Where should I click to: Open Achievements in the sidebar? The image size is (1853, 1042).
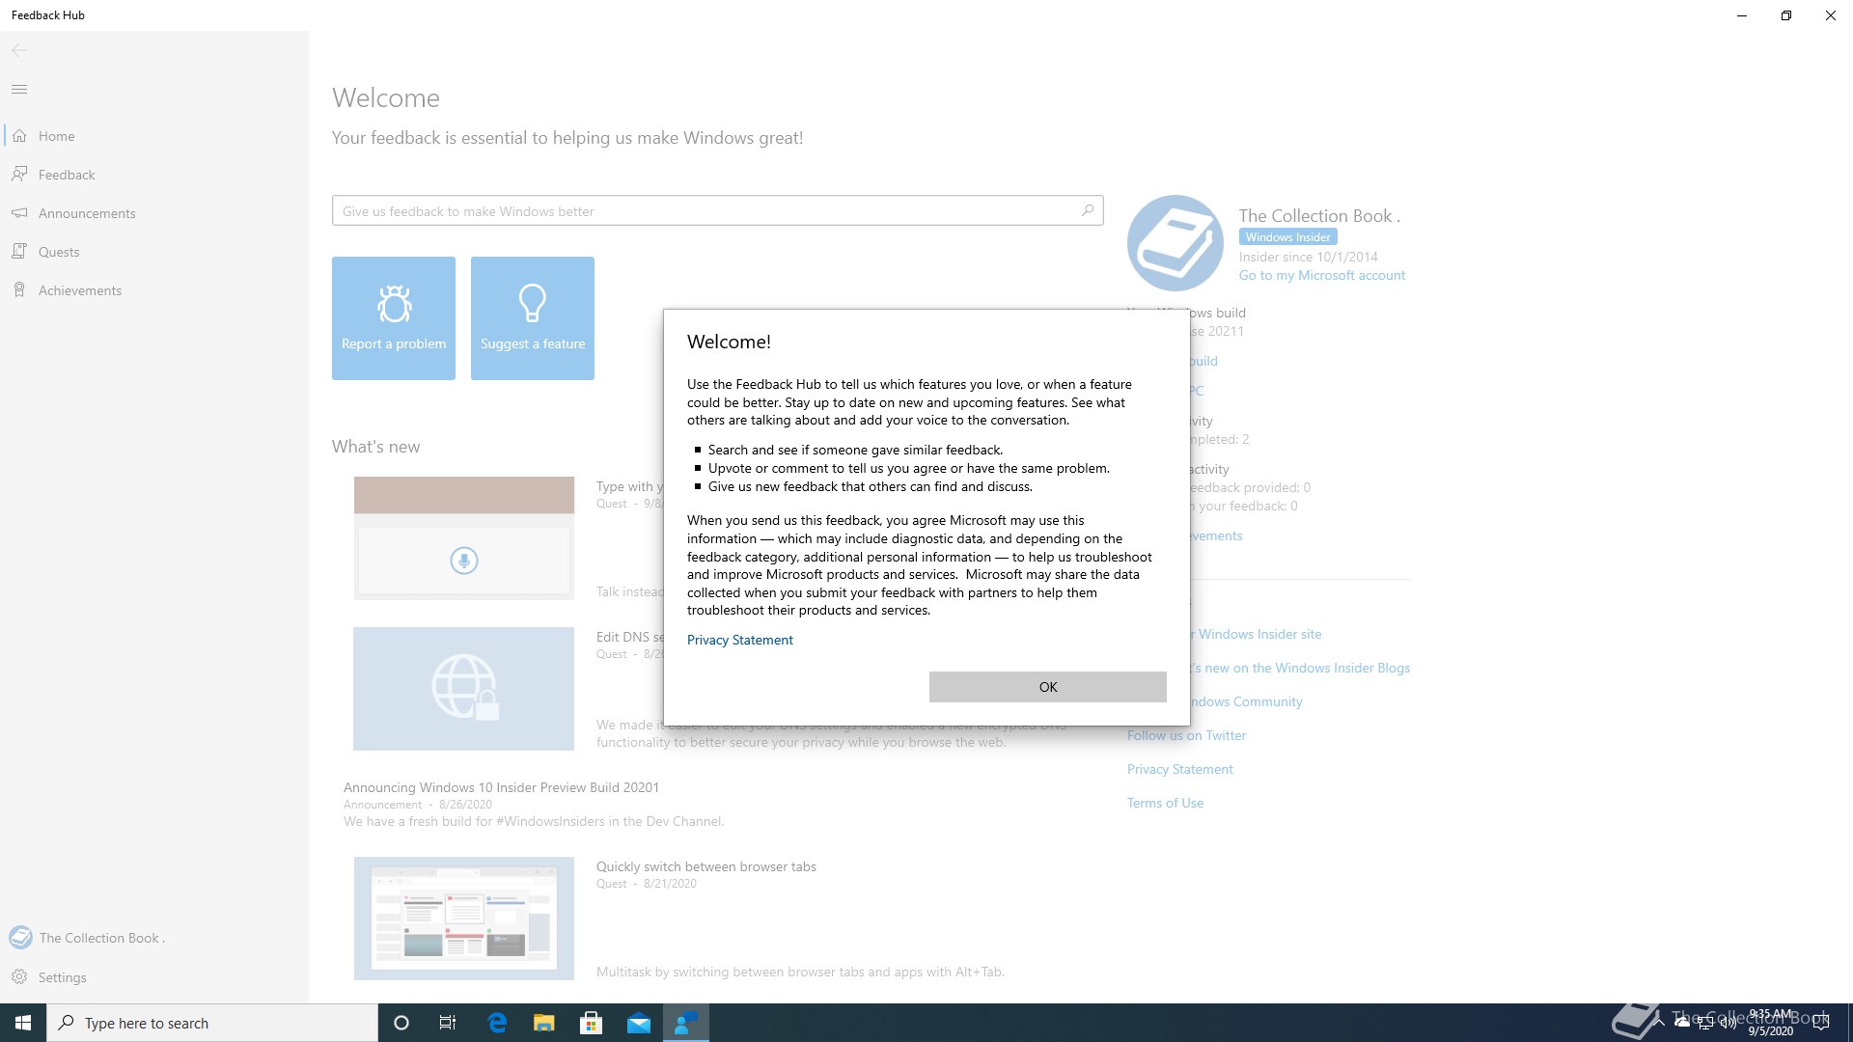tap(154, 290)
